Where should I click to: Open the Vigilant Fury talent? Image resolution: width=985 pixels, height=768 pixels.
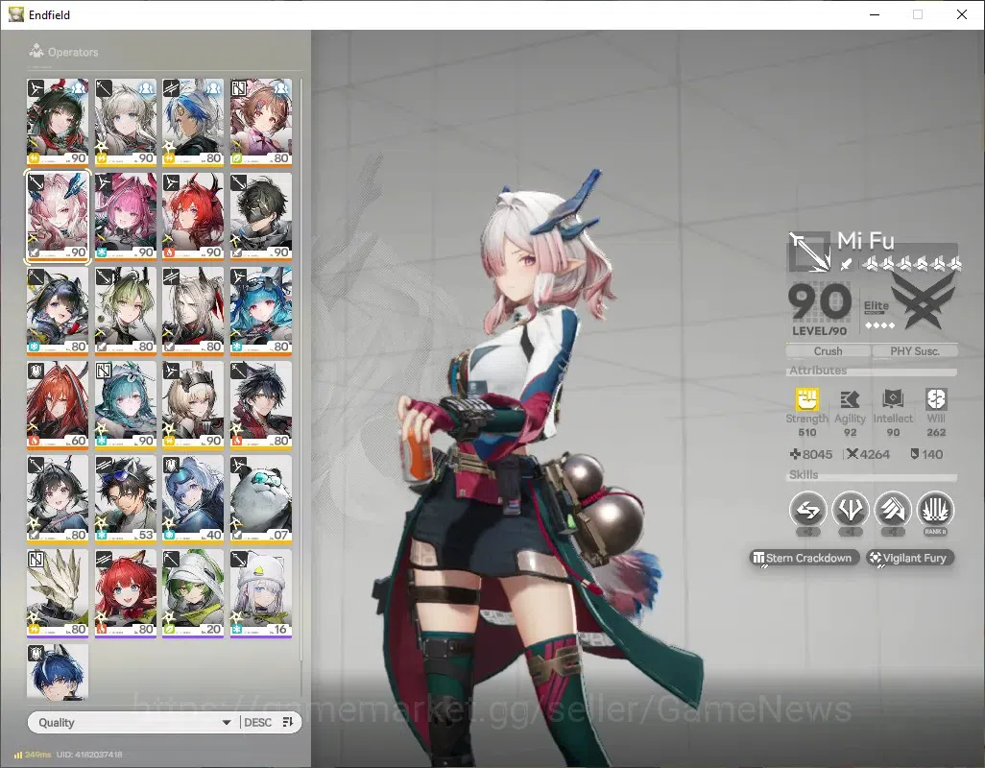tap(909, 558)
